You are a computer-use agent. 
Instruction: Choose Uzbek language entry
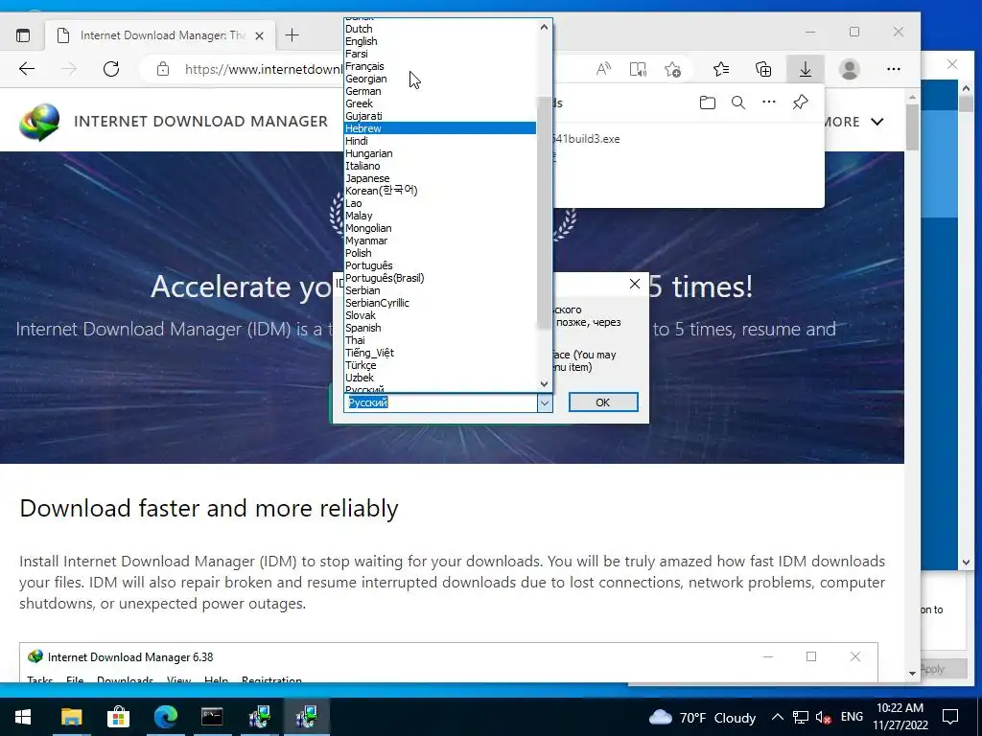click(440, 378)
